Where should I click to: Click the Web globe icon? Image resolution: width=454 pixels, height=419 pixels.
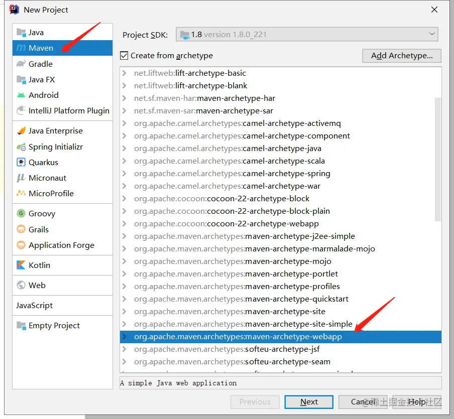point(21,286)
